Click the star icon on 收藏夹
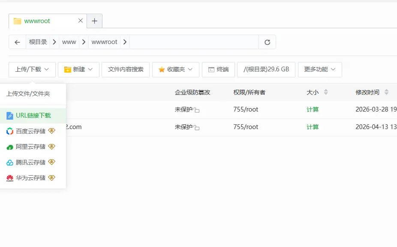This screenshot has height=247, width=397. click(x=162, y=70)
